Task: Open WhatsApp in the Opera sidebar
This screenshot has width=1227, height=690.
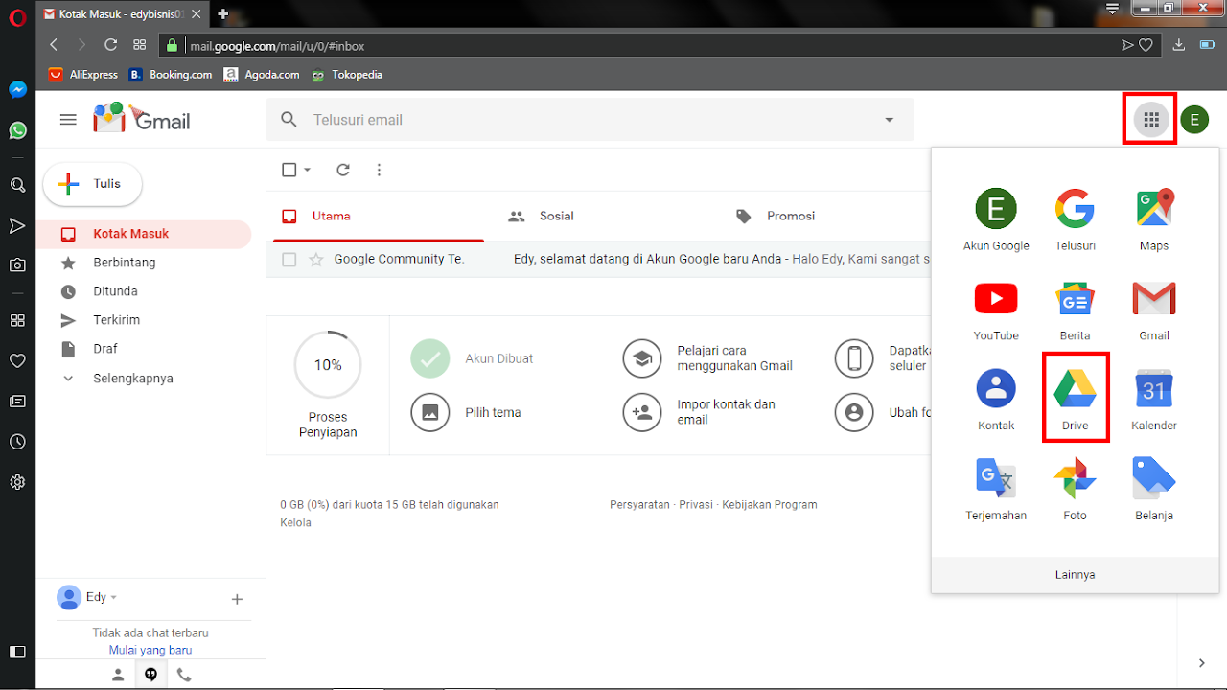Action: [17, 129]
